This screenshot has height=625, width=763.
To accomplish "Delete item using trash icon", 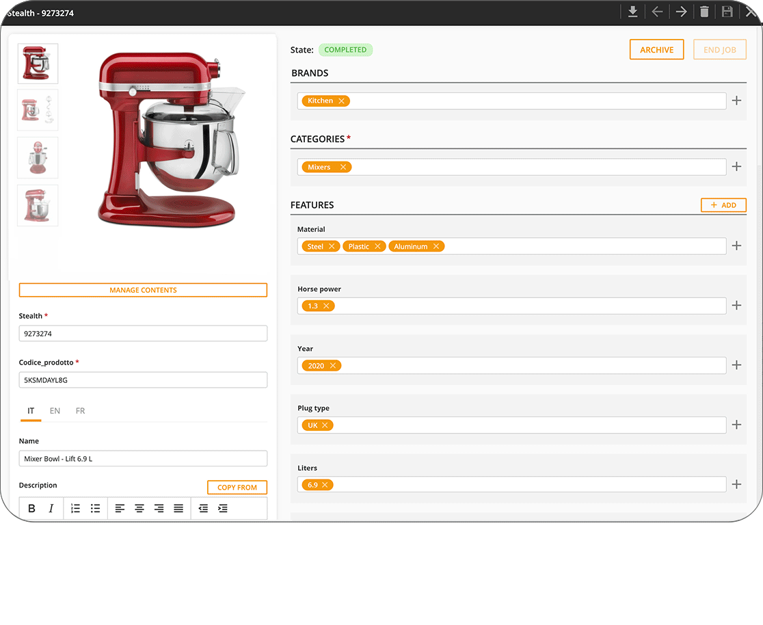I will 704,12.
